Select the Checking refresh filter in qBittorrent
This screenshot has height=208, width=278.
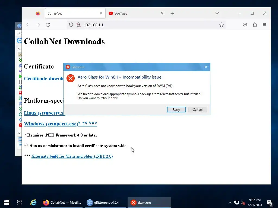coord(20,114)
